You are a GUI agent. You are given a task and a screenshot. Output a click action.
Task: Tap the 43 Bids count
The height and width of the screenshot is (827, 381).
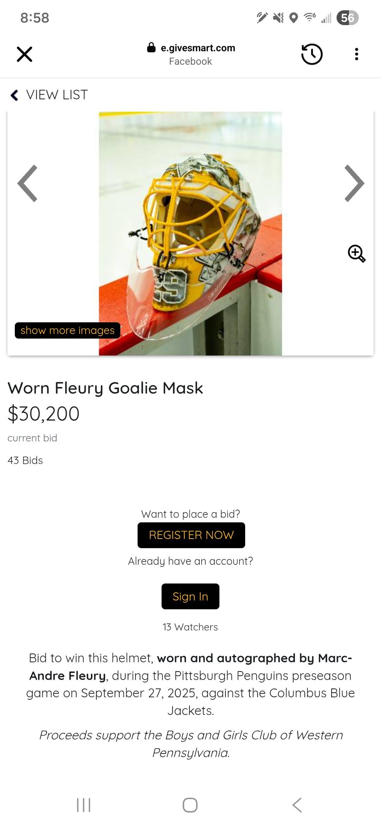[25, 460]
